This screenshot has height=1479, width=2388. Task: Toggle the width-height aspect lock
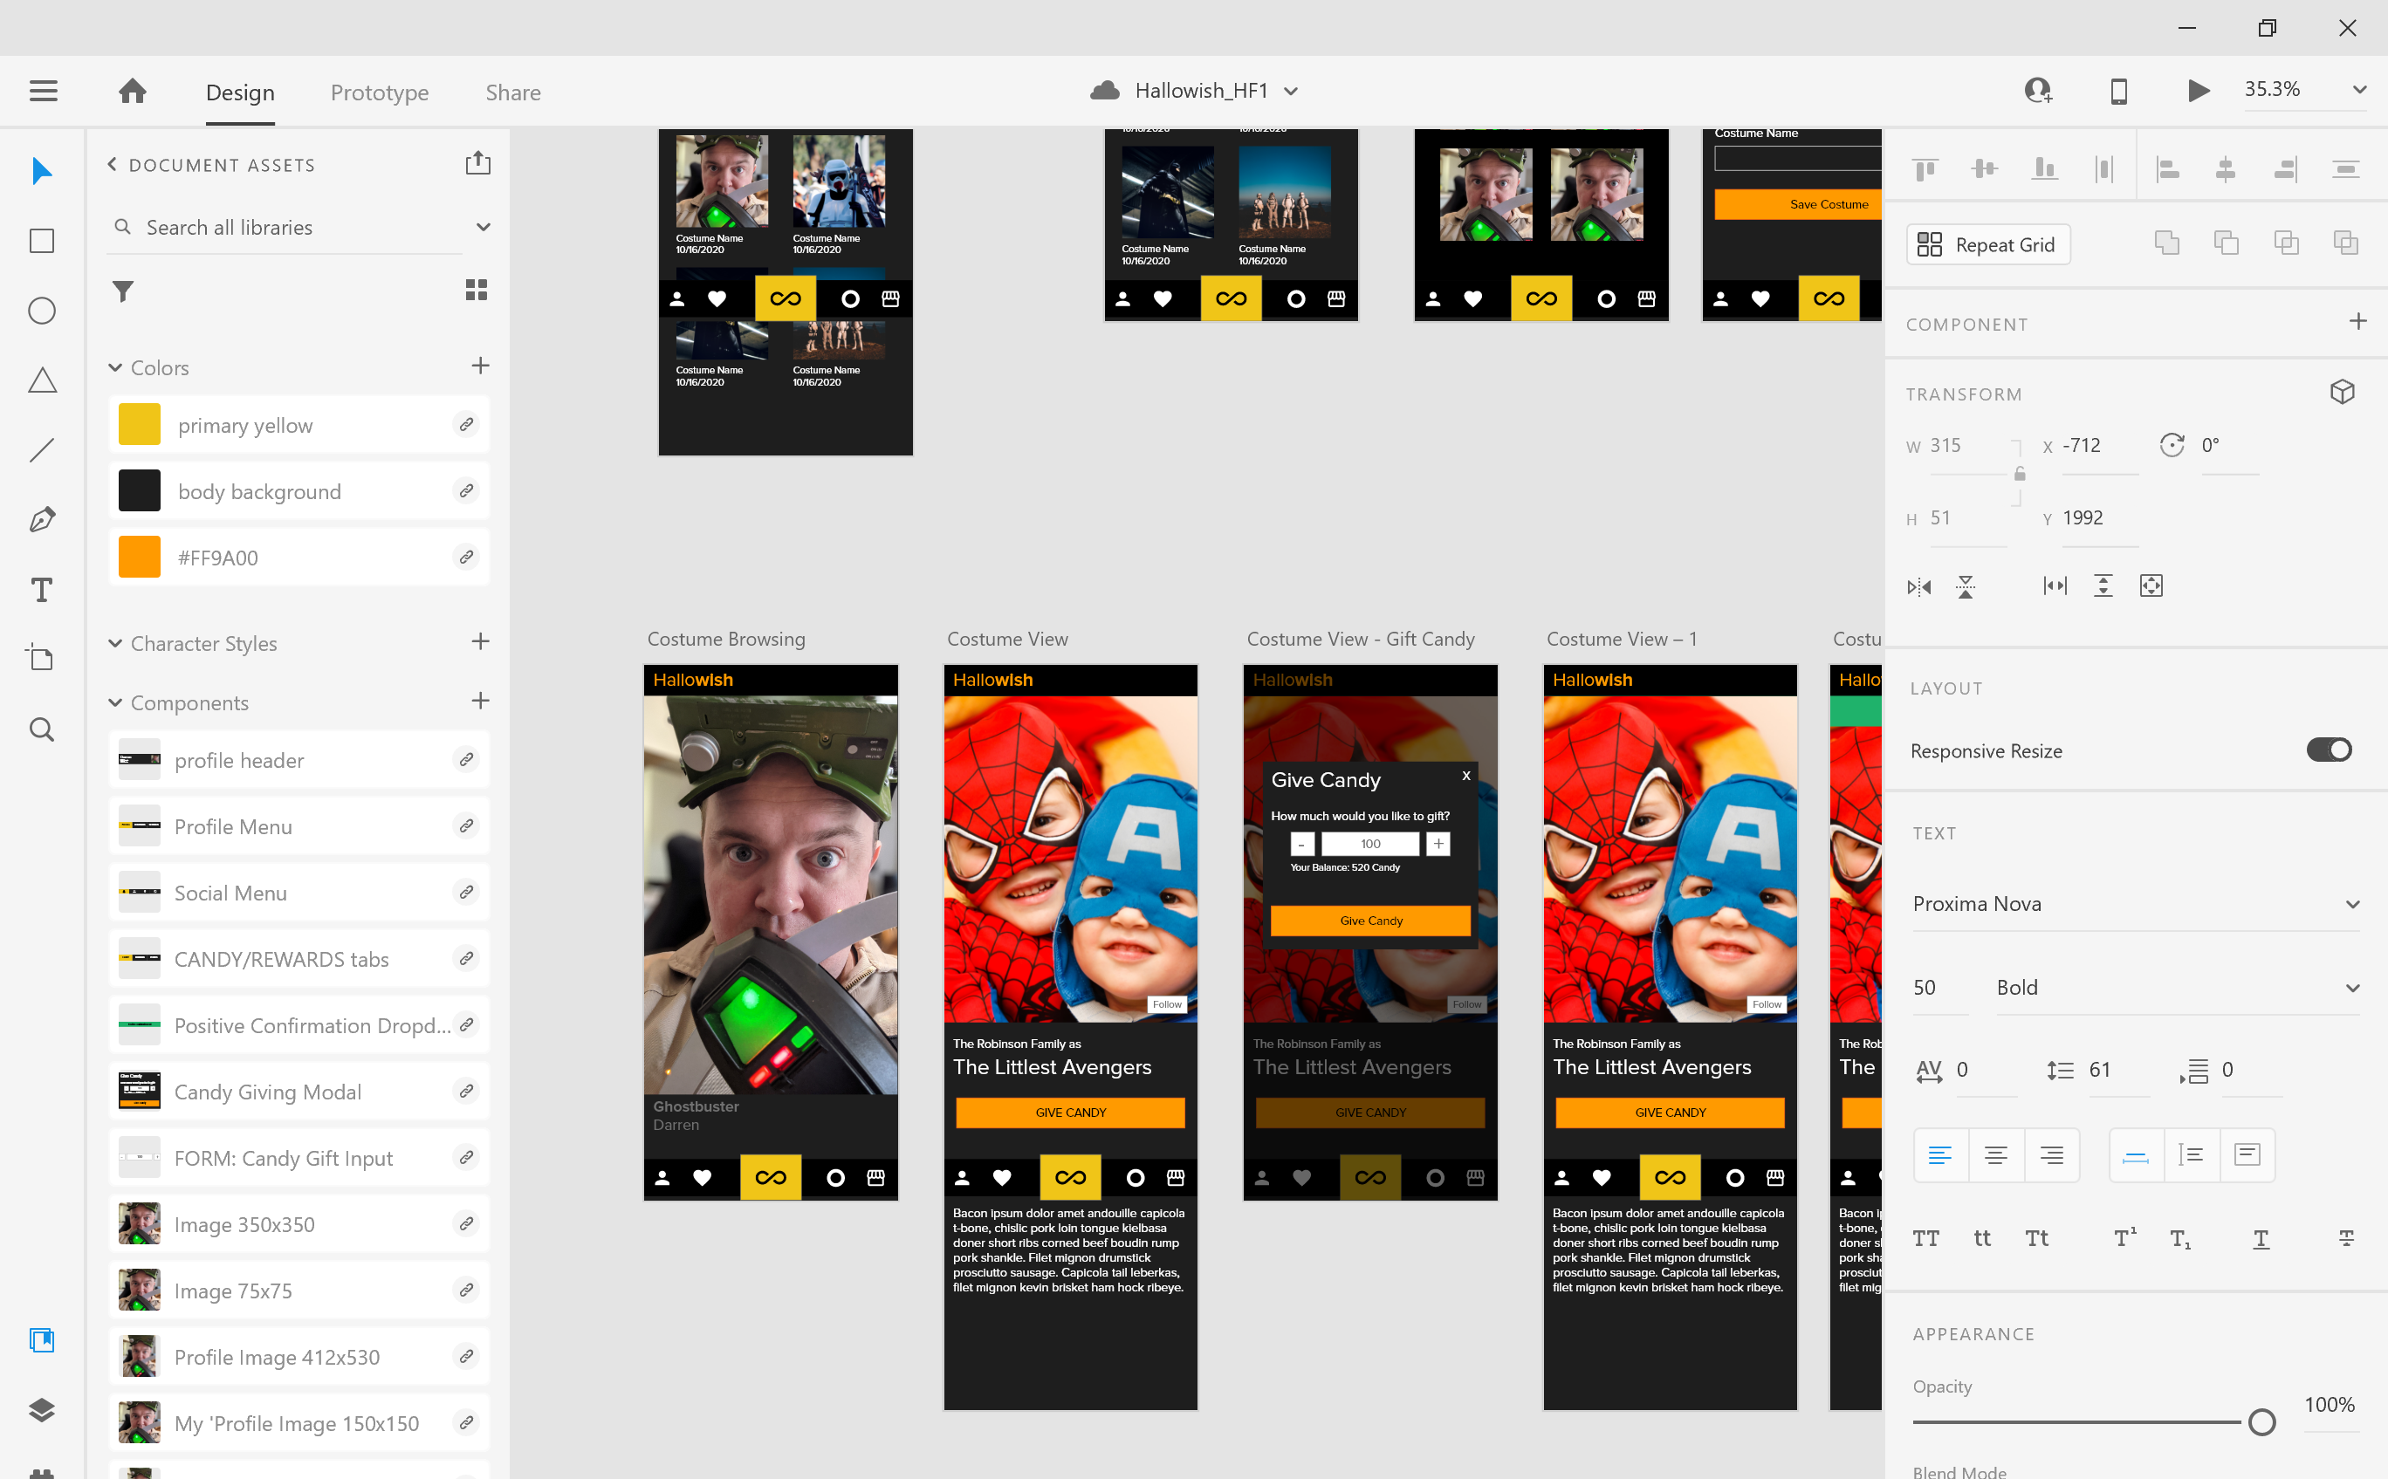[x=2019, y=475]
